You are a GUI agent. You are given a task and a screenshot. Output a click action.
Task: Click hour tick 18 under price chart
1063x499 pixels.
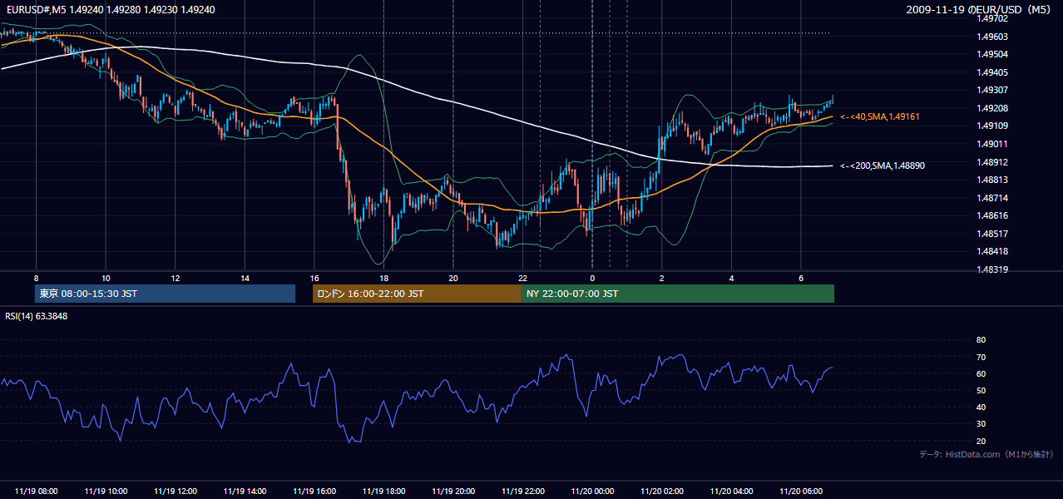383,278
